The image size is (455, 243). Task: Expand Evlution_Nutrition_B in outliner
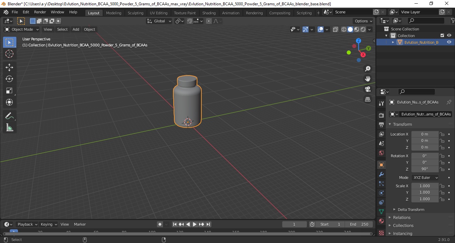click(393, 42)
